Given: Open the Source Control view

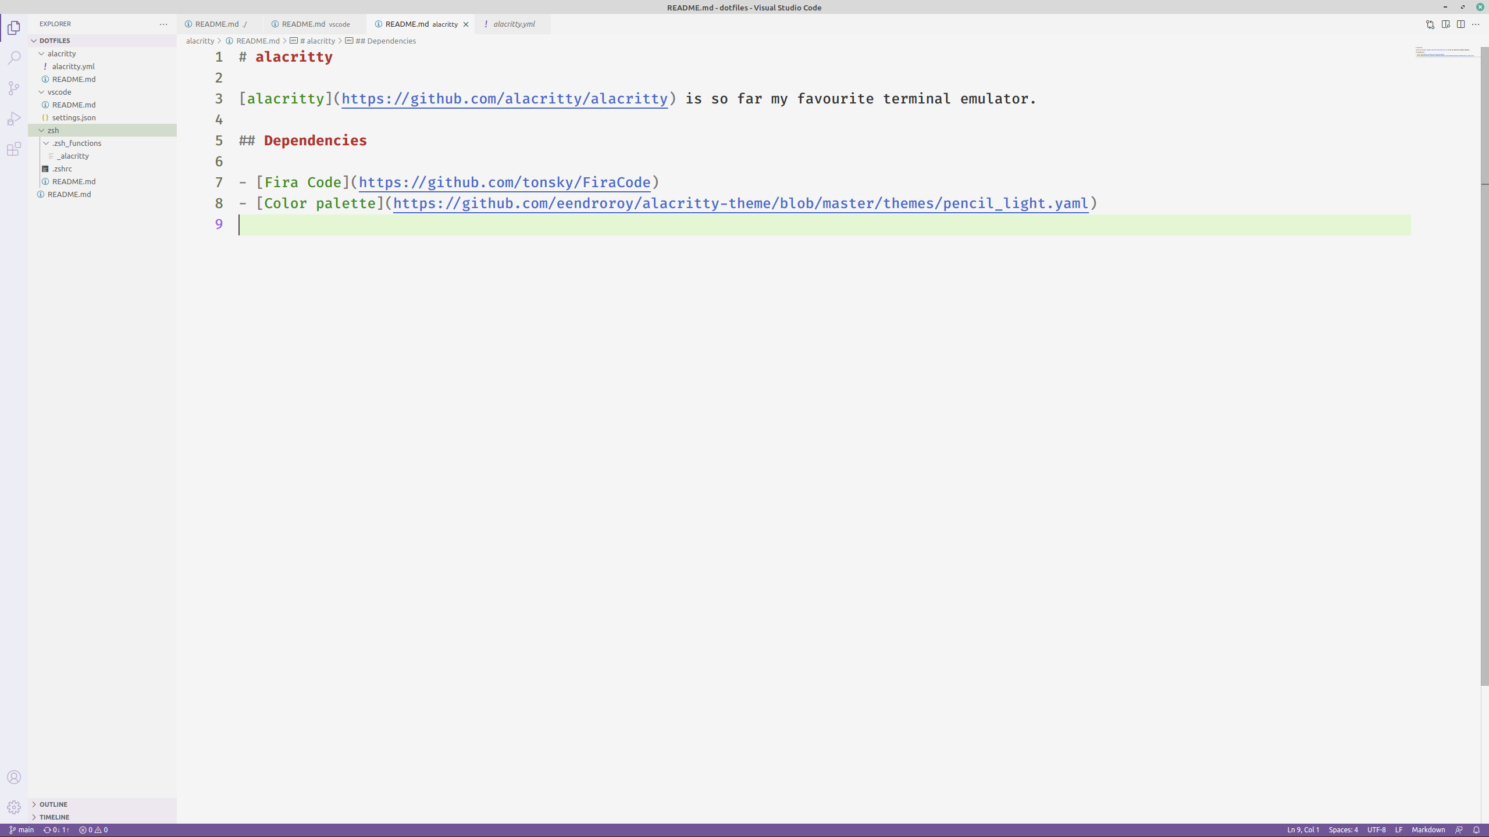Looking at the screenshot, I should [x=14, y=88].
